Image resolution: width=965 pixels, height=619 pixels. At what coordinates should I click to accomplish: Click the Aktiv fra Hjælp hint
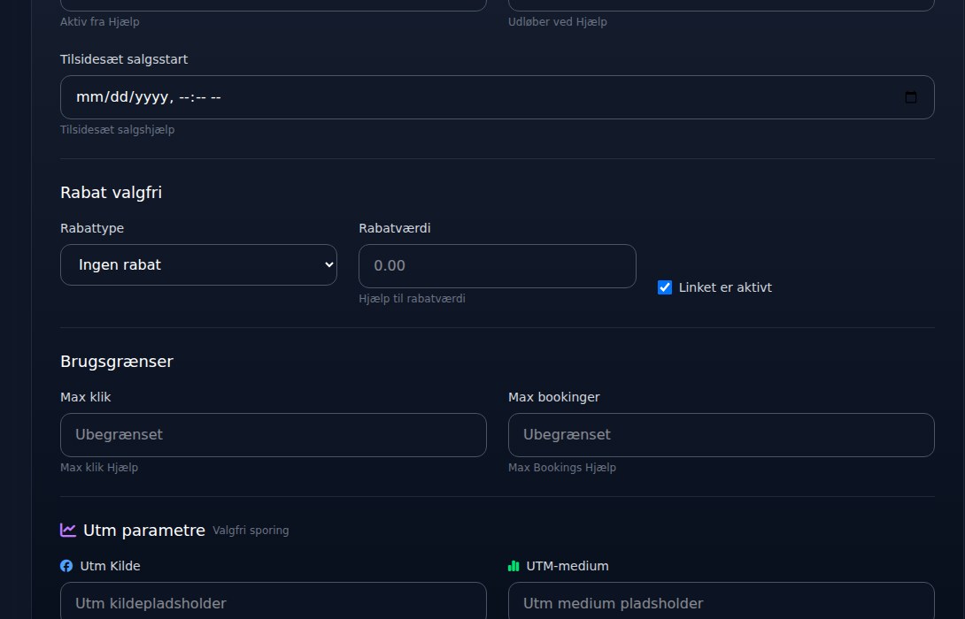[x=100, y=22]
